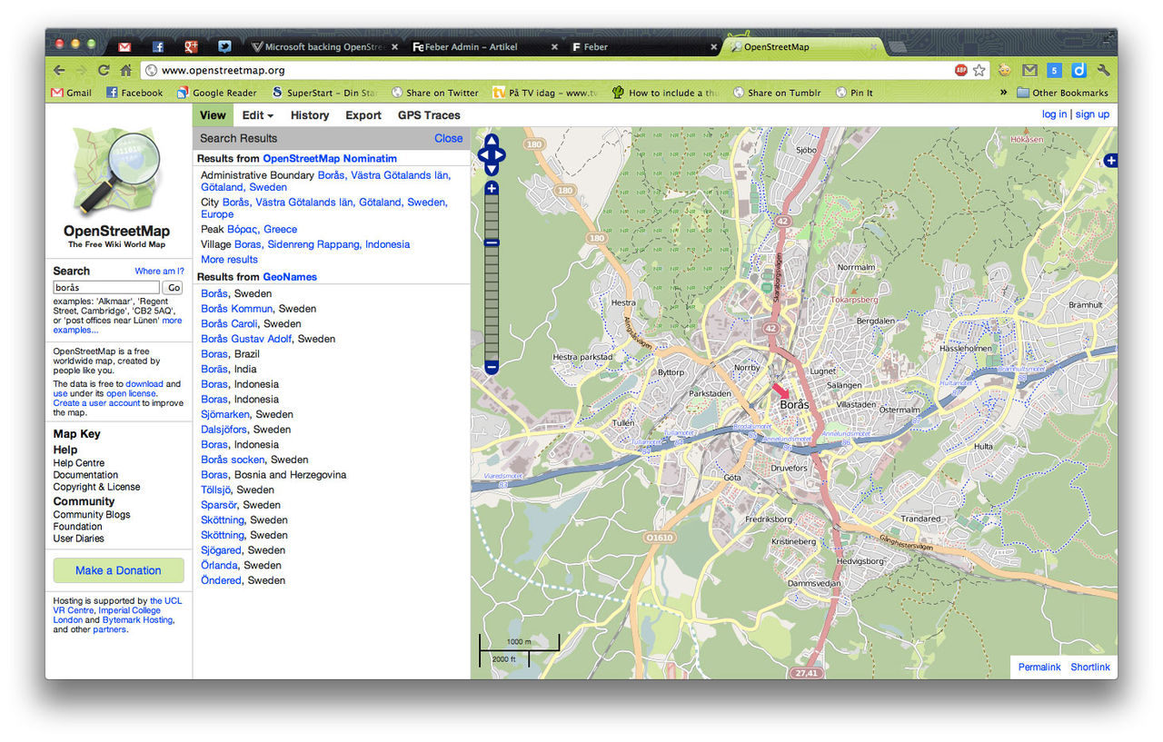Pan the map left with the arrow

click(483, 154)
